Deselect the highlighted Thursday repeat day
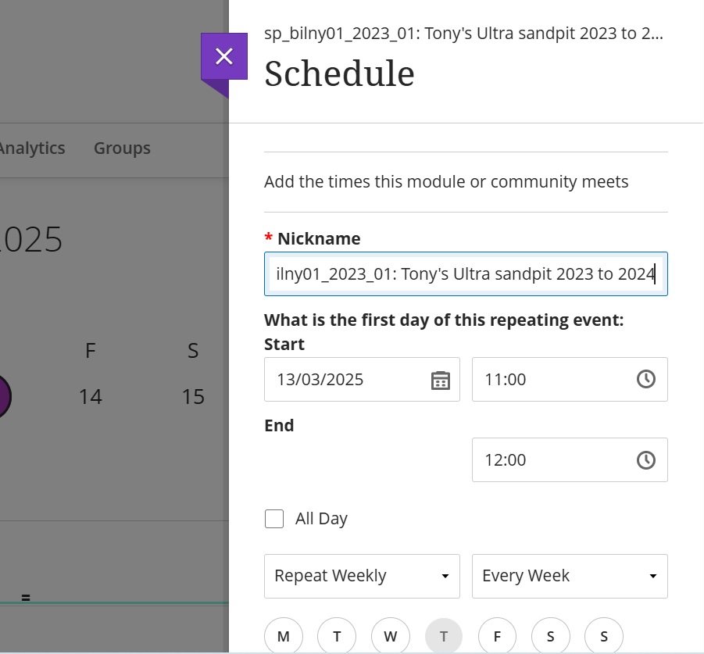 pos(443,636)
